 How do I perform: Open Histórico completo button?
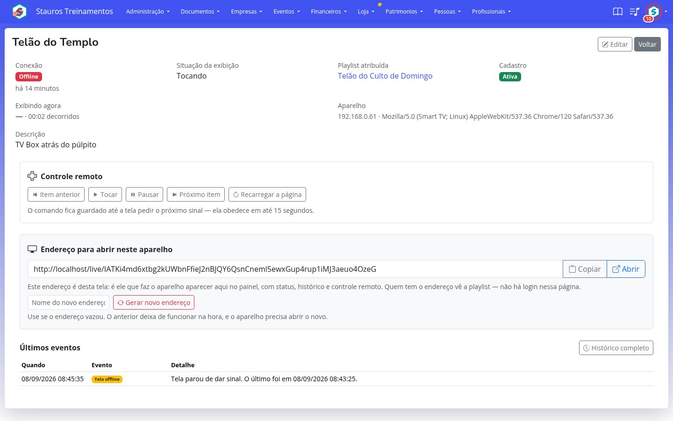[616, 348]
